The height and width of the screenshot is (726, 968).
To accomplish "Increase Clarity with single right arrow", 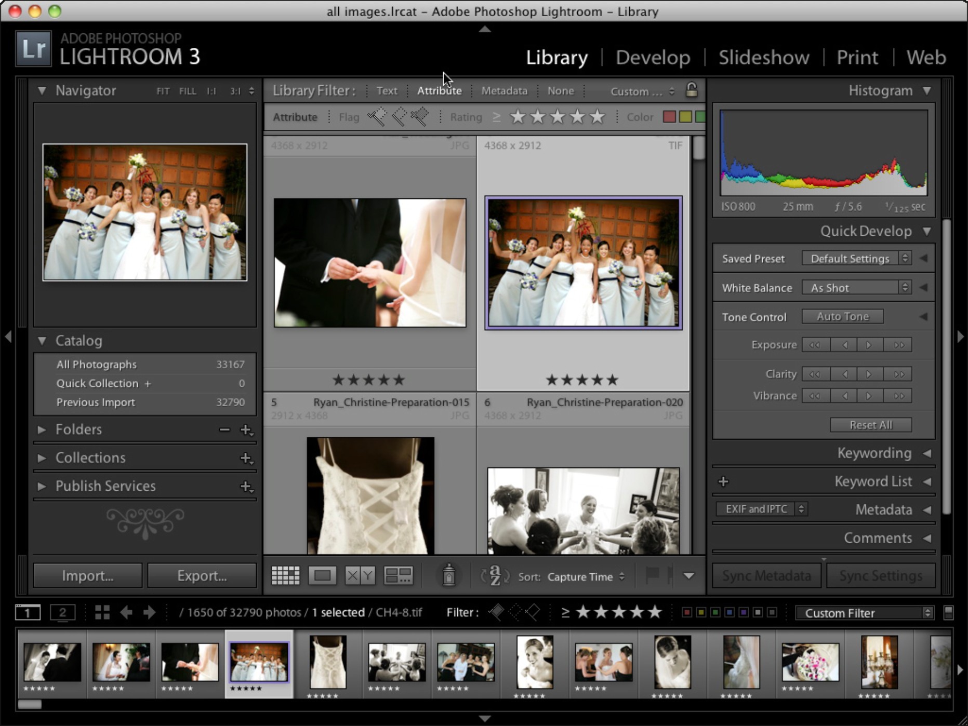I will pyautogui.click(x=869, y=374).
